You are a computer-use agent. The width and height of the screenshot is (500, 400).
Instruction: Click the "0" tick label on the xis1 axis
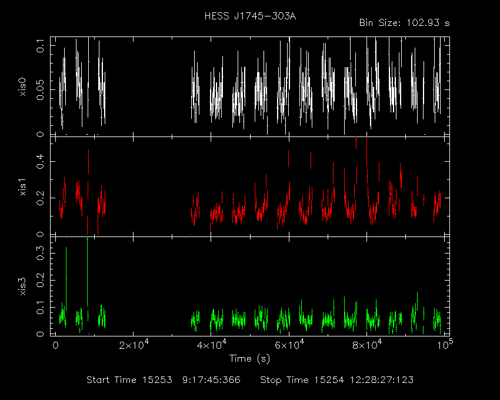40,235
